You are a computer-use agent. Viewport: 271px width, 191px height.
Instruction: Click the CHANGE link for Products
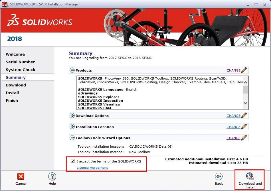233,71
